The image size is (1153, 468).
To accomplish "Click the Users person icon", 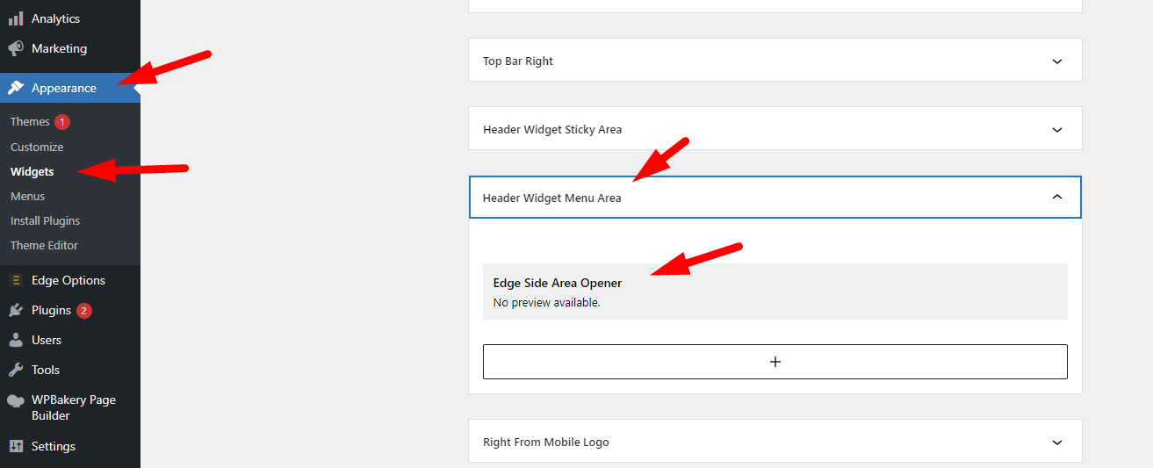I will [16, 340].
